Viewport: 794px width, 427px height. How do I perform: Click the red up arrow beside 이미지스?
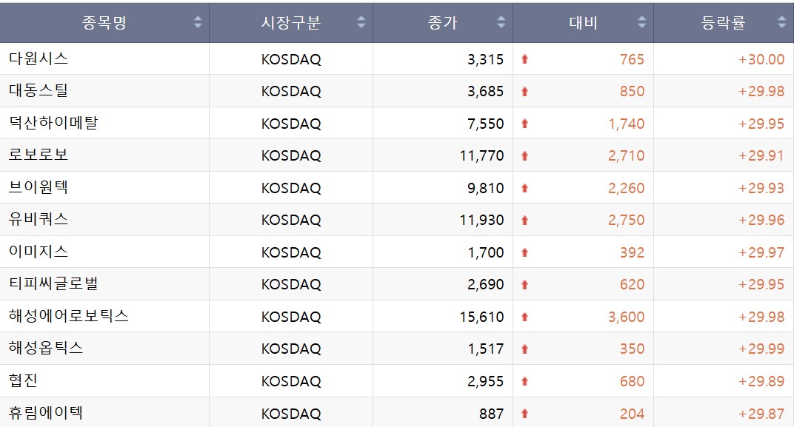click(x=525, y=252)
